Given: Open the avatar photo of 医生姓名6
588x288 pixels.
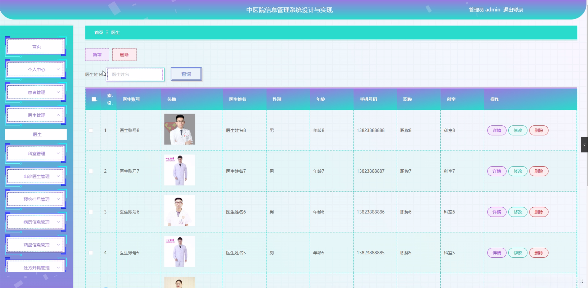Looking at the screenshot, I should point(179,211).
